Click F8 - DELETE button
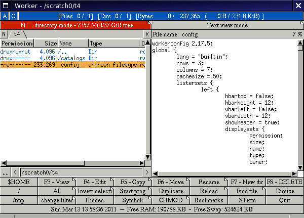The image size is (304, 218). click(285, 182)
